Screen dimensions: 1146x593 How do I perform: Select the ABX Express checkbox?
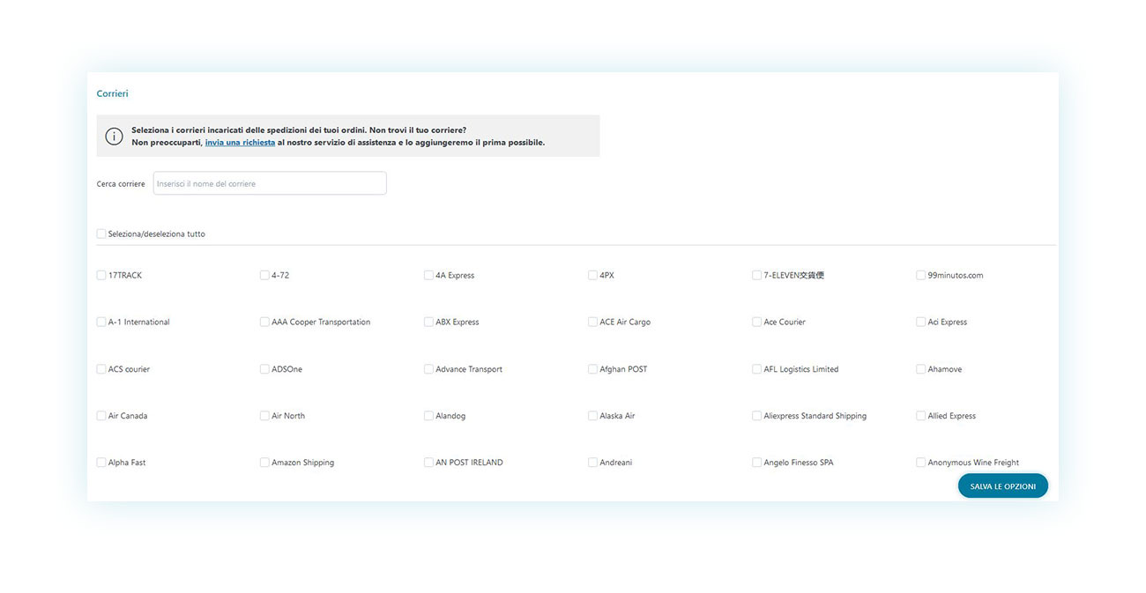(x=428, y=322)
